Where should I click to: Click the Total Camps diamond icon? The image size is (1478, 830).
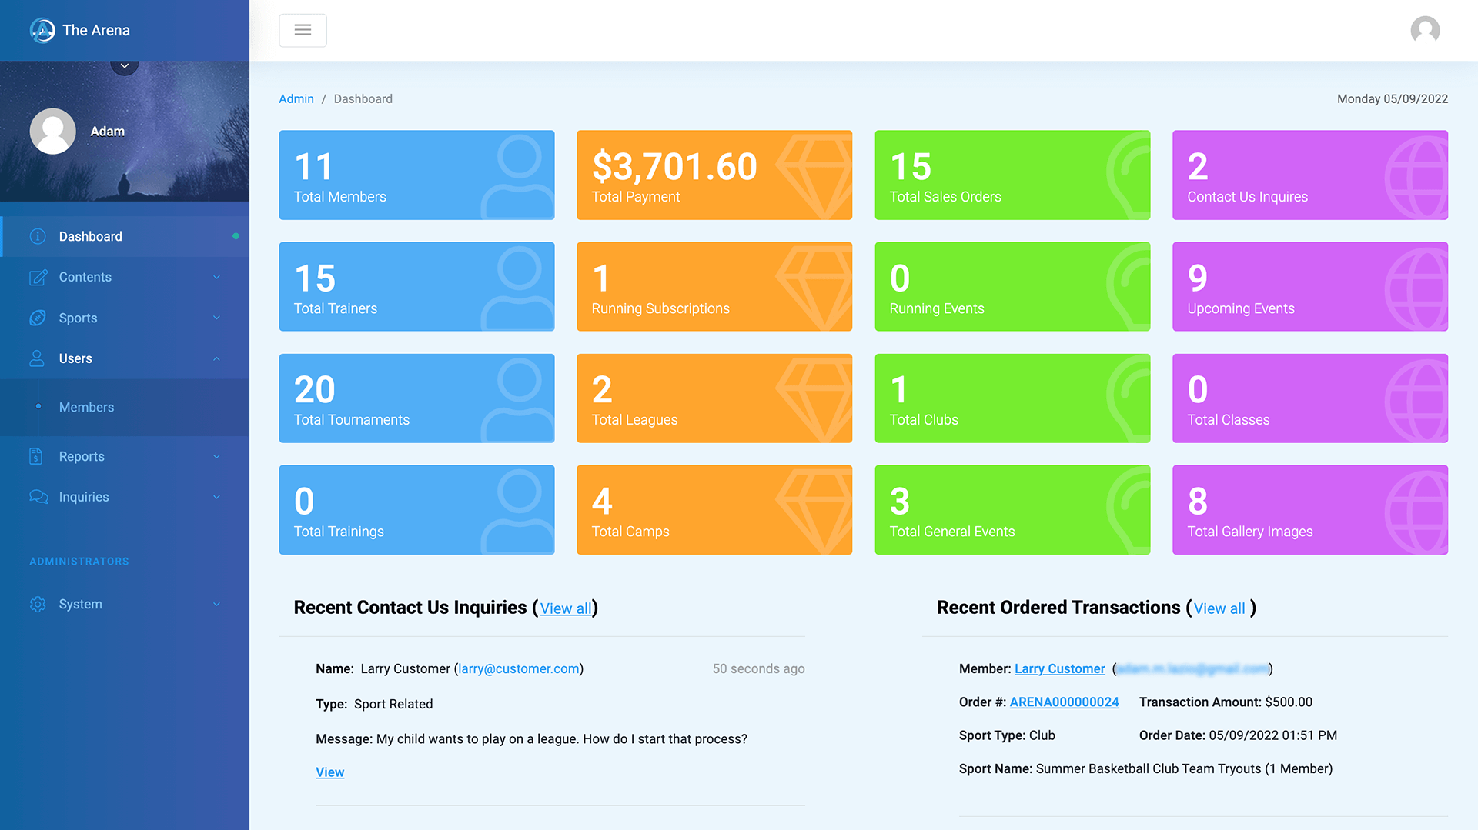(815, 511)
